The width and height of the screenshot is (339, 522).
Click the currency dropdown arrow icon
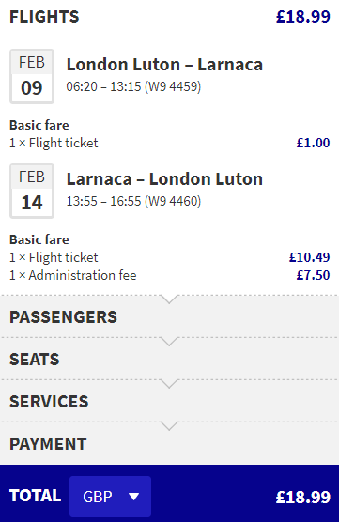[x=134, y=497]
